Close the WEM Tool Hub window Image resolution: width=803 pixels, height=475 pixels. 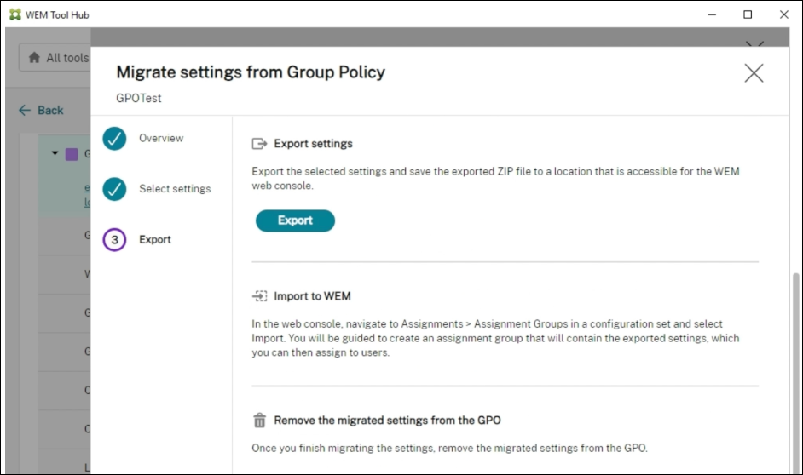[783, 14]
